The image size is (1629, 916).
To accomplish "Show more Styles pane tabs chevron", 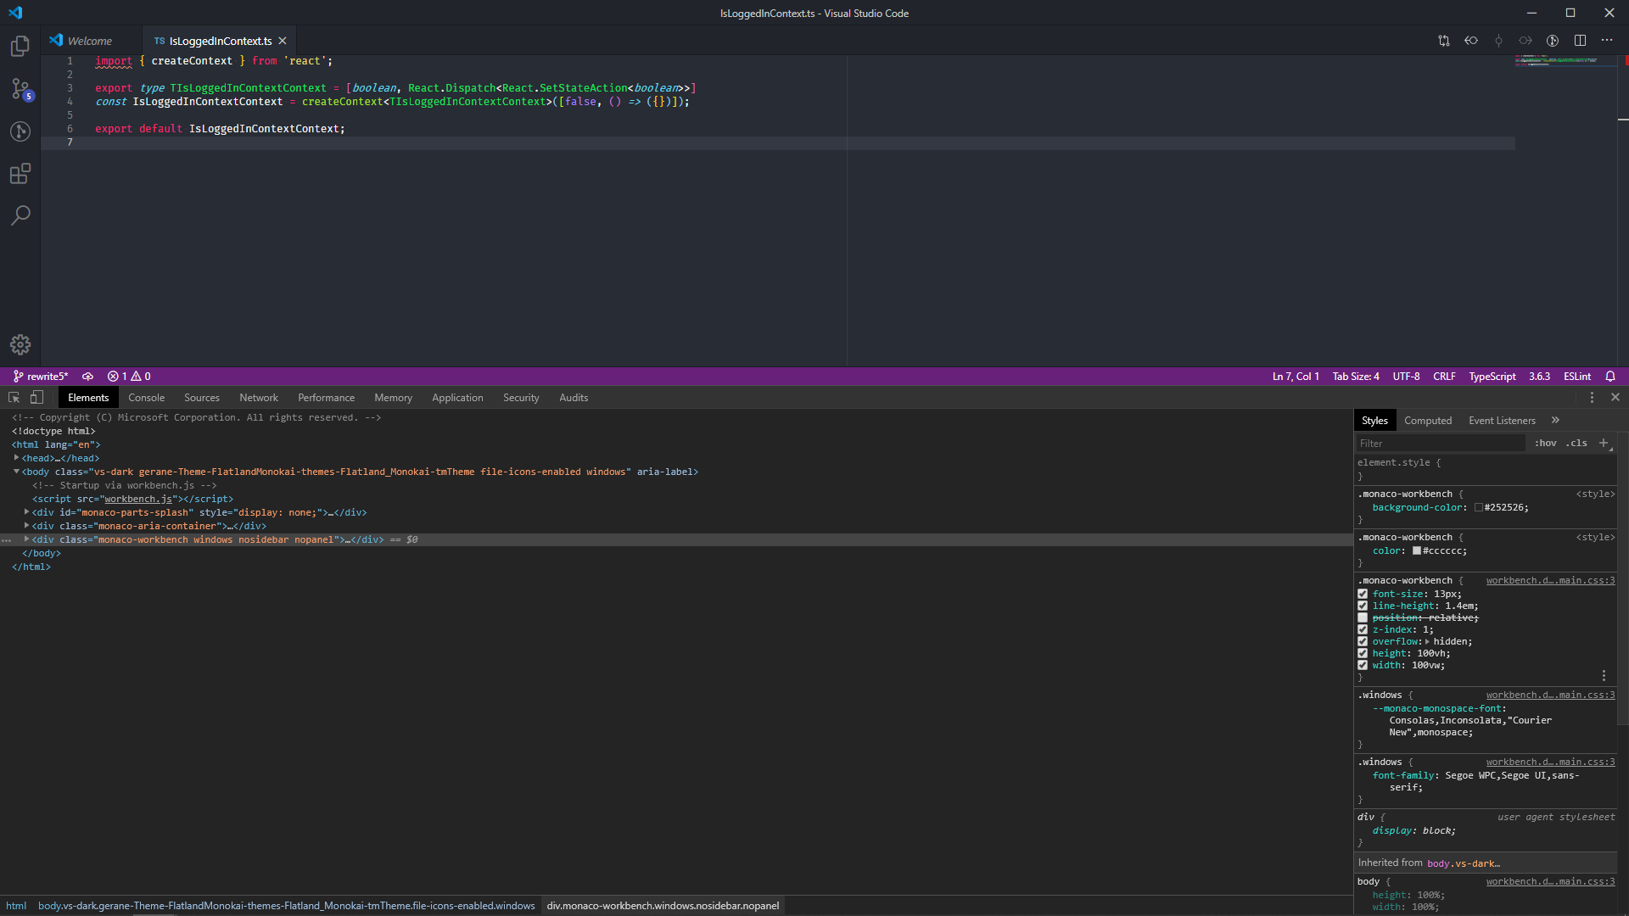I will (1555, 421).
